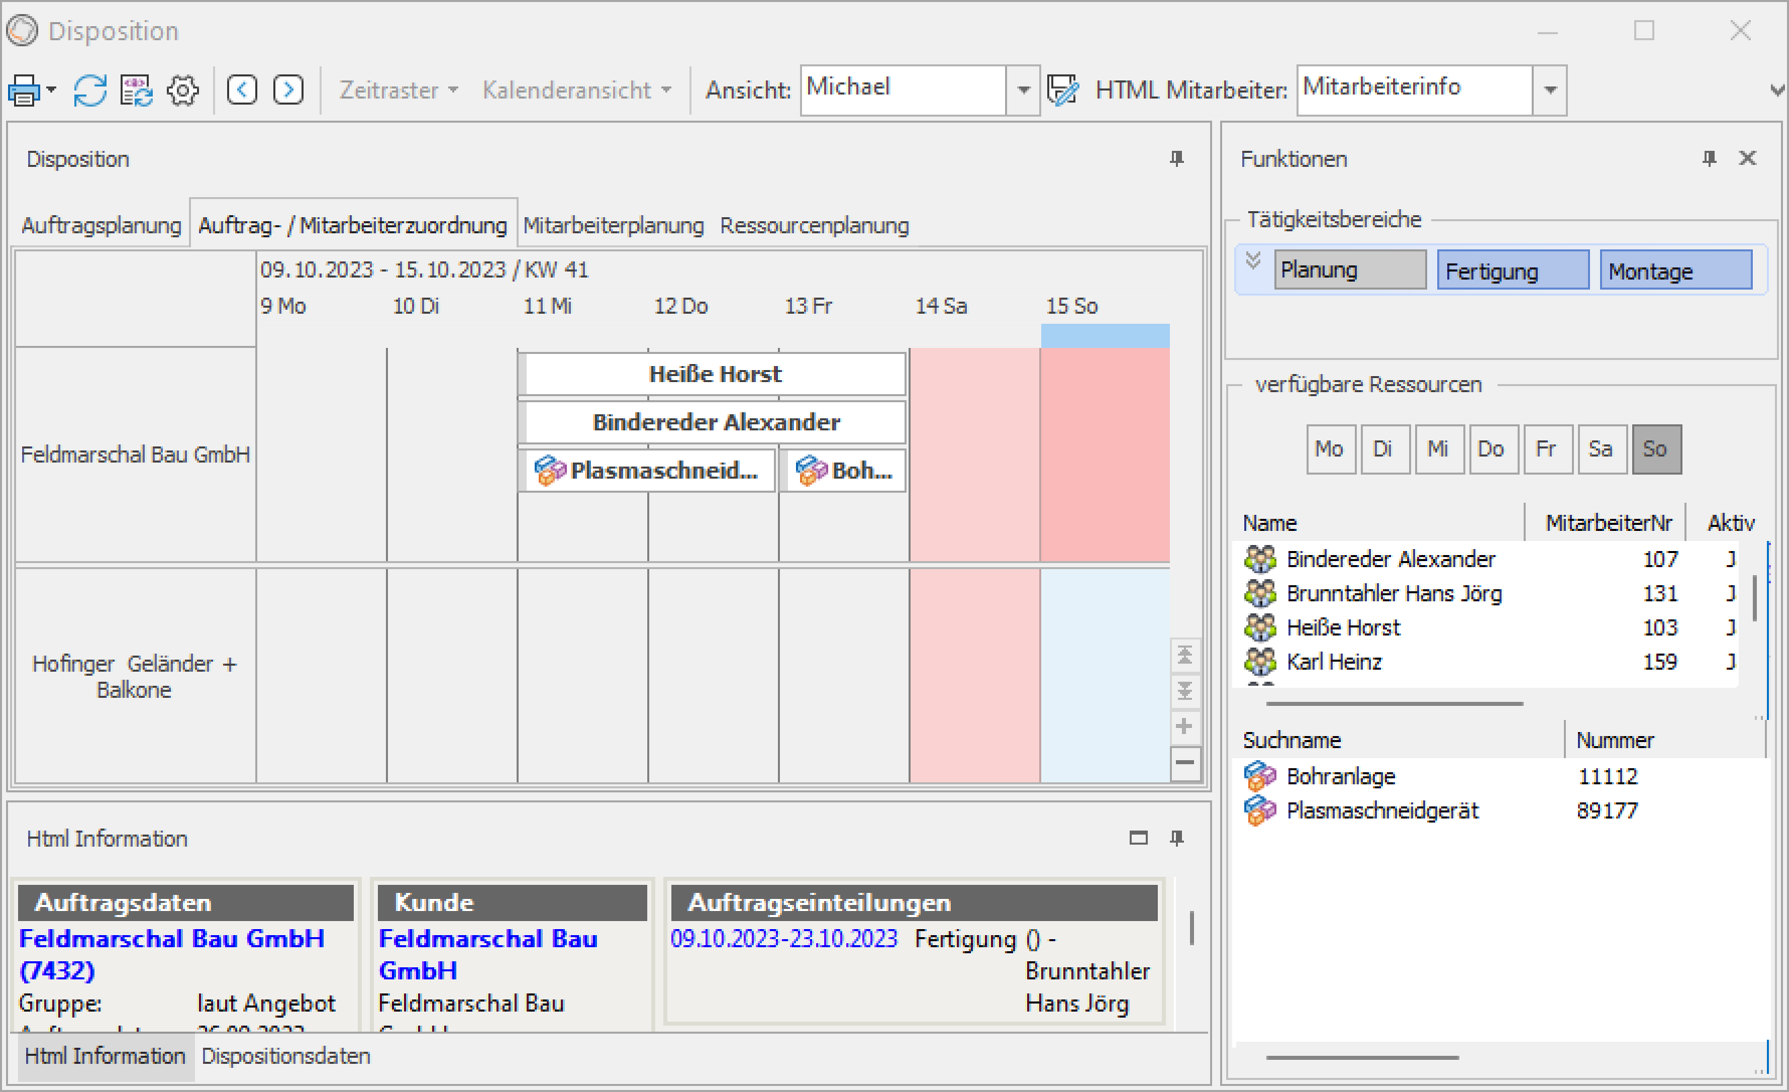Open settings via the gear icon
Viewport: 1789px width, 1092px height.
tap(182, 90)
